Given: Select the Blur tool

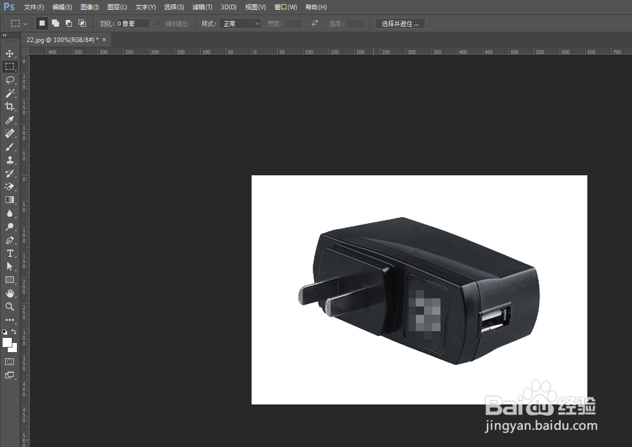Looking at the screenshot, I should click(x=9, y=213).
